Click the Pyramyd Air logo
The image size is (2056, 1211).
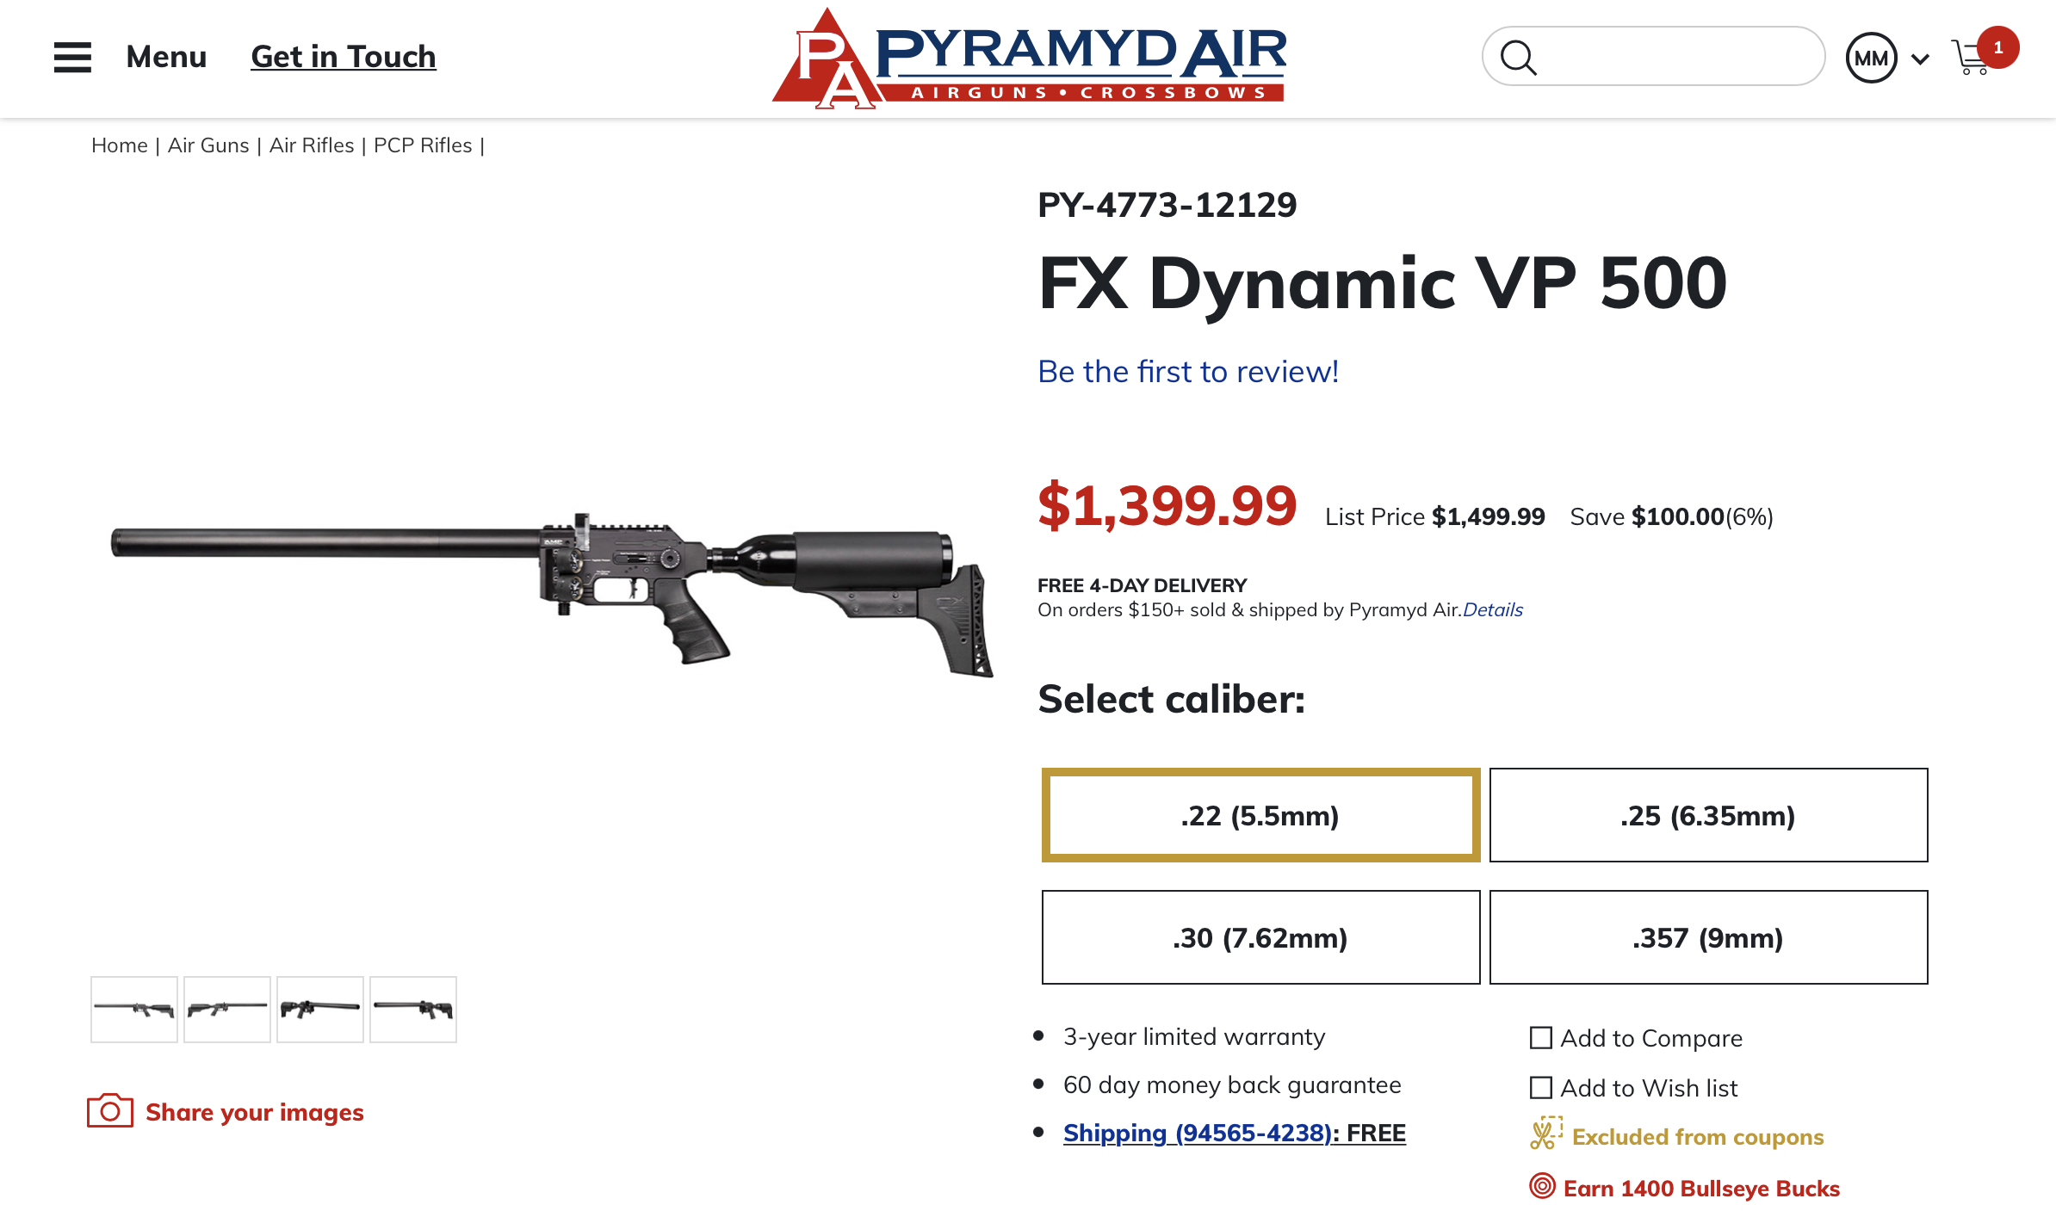pyautogui.click(x=1029, y=59)
